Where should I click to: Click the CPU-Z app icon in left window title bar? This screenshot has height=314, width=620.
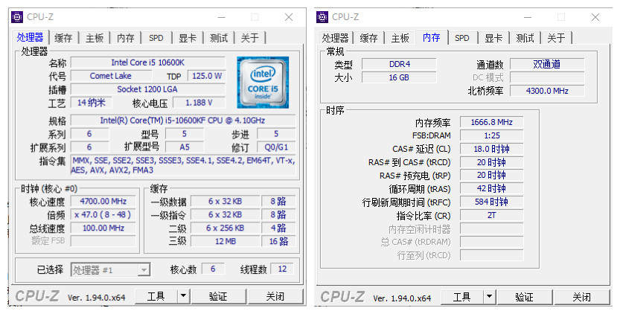(x=17, y=17)
